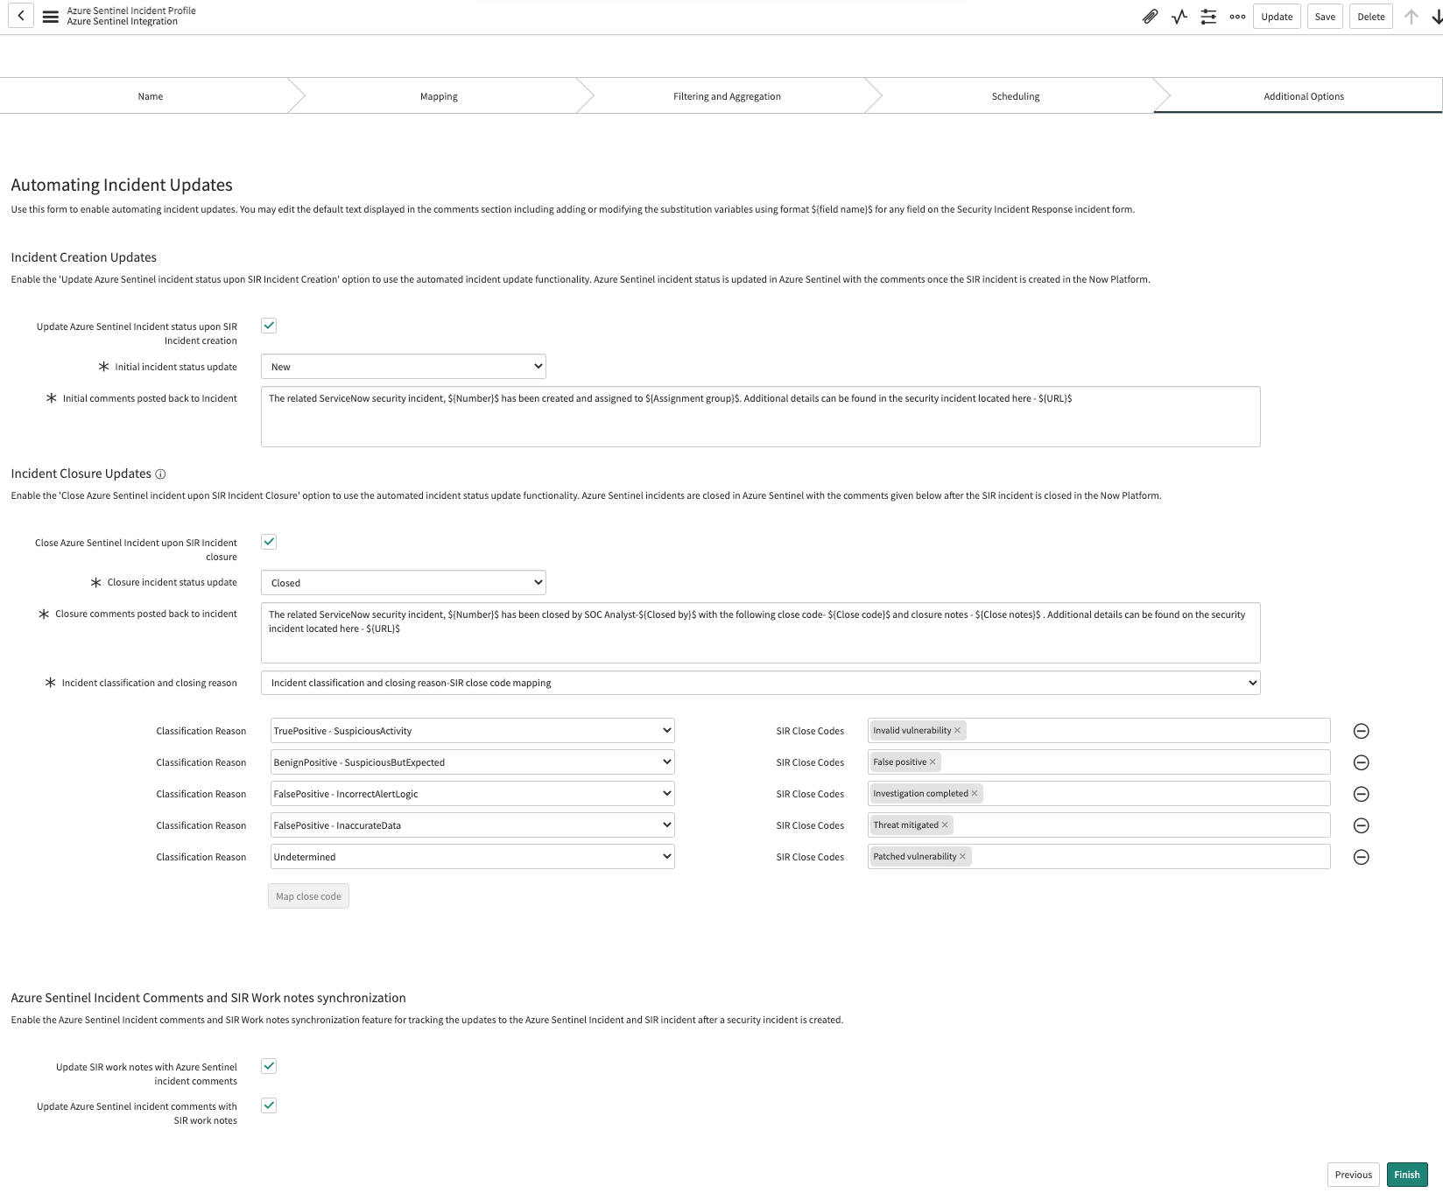The height and width of the screenshot is (1193, 1443).
Task: Open more options (three dots) in header
Action: click(x=1237, y=17)
